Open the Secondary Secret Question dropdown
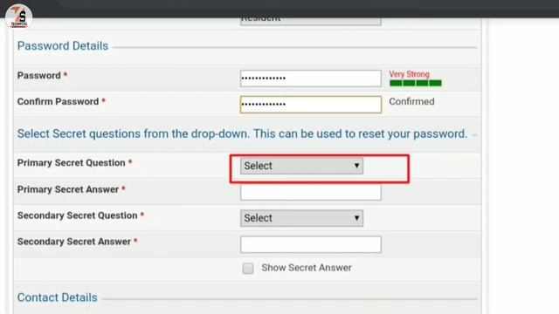The width and height of the screenshot is (559, 314). pyautogui.click(x=301, y=218)
